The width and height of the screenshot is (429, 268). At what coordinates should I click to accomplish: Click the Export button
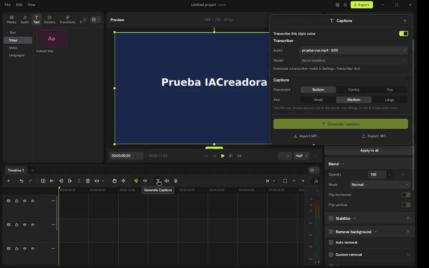361,5
